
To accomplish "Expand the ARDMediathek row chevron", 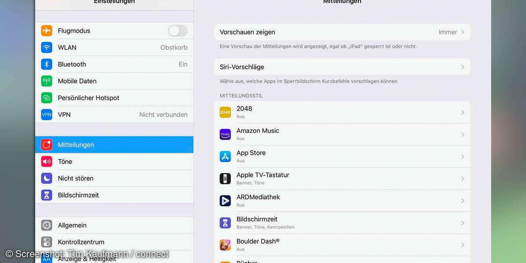I will 462,201.
